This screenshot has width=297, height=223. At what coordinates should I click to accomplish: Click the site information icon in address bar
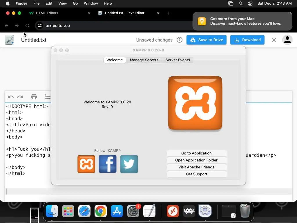[39, 26]
